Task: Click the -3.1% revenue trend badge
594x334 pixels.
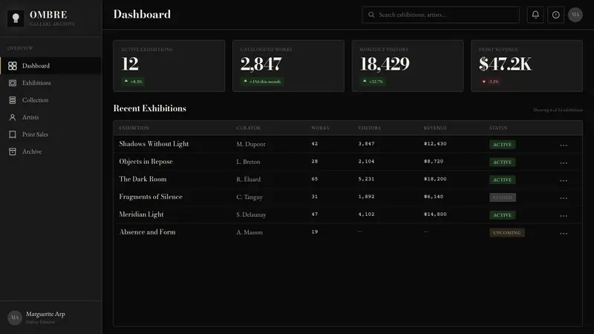Action: [490, 82]
